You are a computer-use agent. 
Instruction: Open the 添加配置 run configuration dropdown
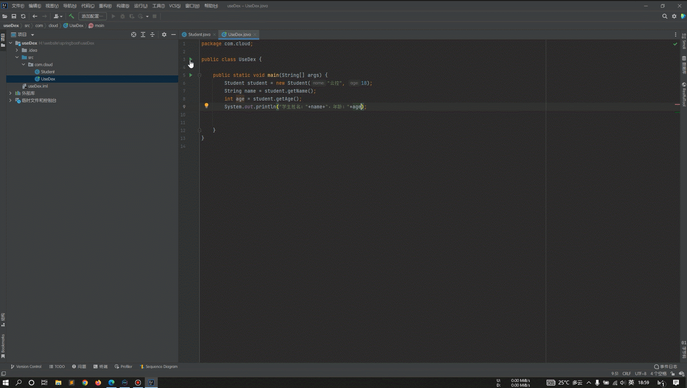coord(92,16)
